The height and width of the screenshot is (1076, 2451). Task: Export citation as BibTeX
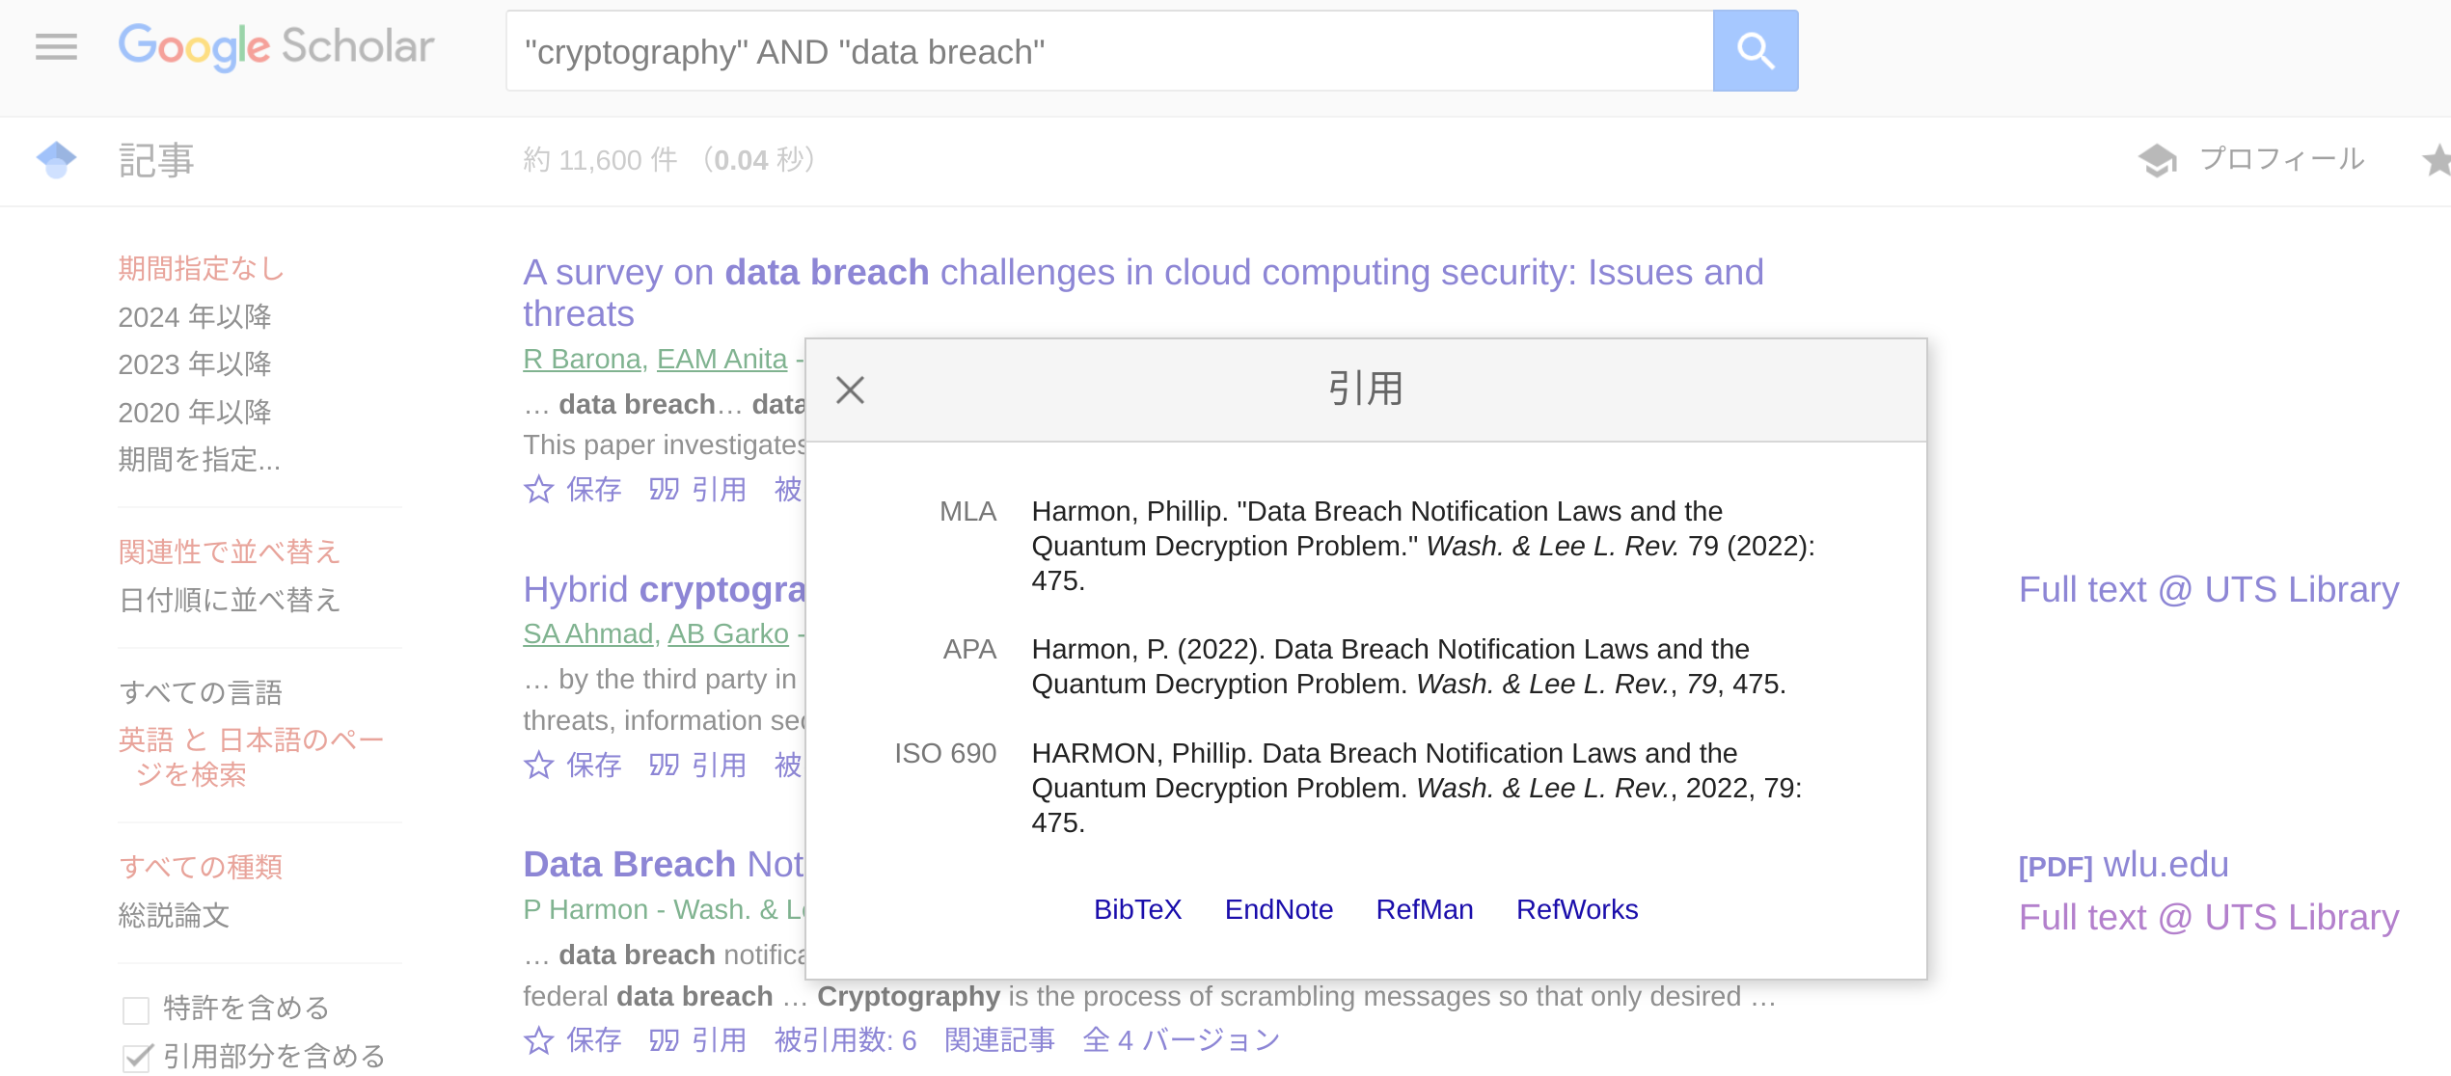tap(1137, 909)
